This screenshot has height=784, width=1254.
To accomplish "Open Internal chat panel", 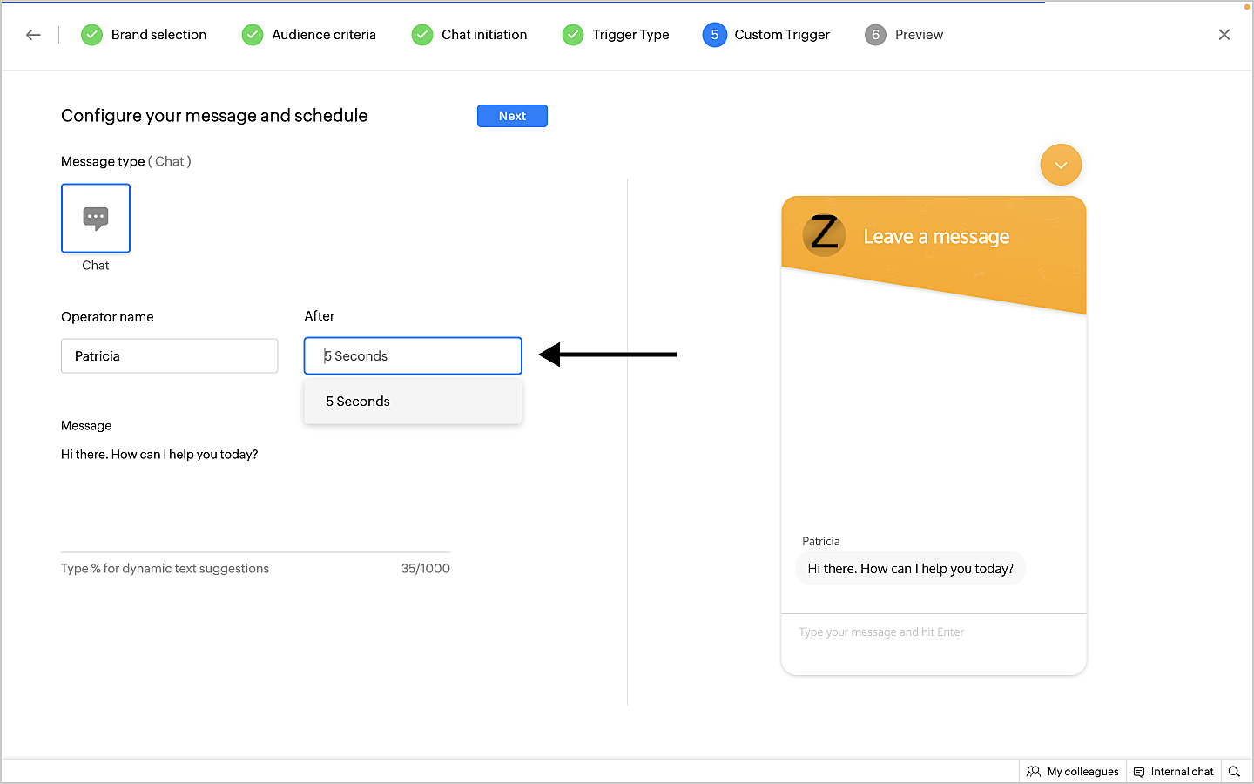I will [1173, 772].
